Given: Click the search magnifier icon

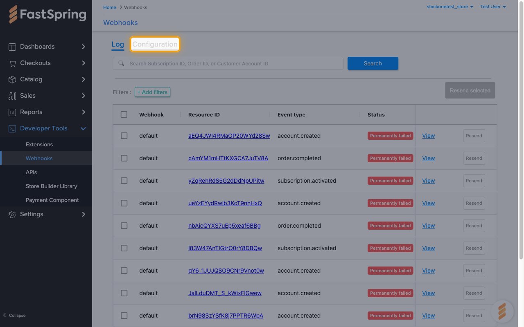Looking at the screenshot, I should pyautogui.click(x=121, y=63).
